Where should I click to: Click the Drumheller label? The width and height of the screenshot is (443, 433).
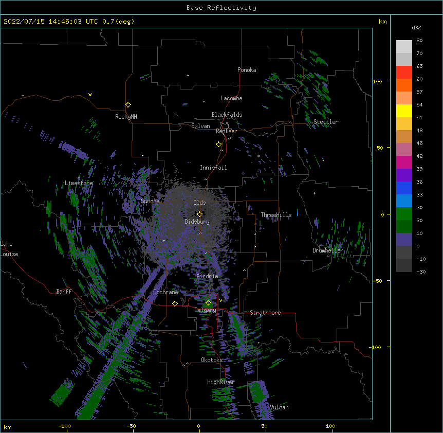coord(328,250)
